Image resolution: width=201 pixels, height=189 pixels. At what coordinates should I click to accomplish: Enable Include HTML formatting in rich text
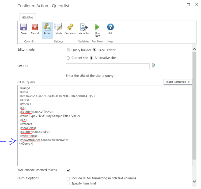click(x=68, y=178)
